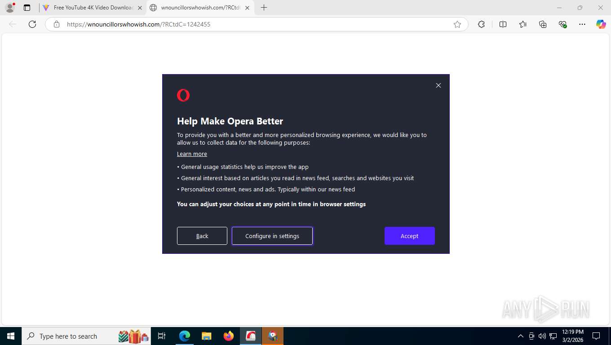
Task: Click Configure in settings button
Action: tap(272, 236)
